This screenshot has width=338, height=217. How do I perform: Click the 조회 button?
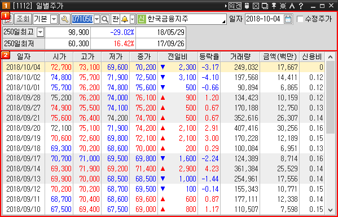[x=23, y=20]
